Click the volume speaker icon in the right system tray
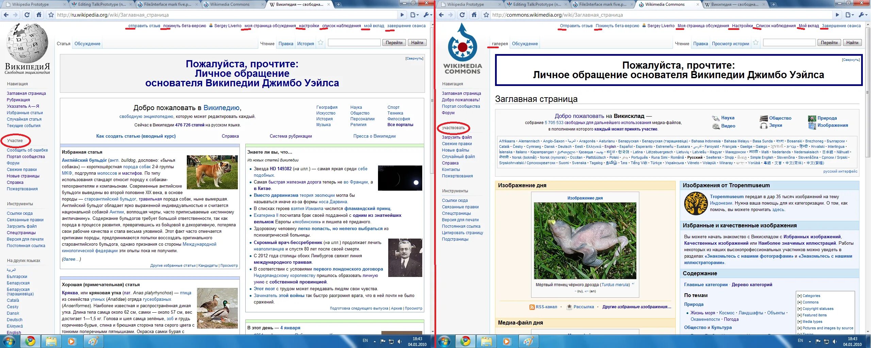The image size is (871, 348). 835,341
